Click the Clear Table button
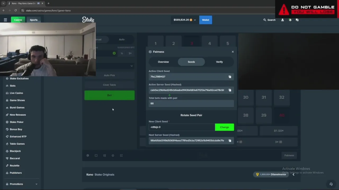 [x=109, y=85]
